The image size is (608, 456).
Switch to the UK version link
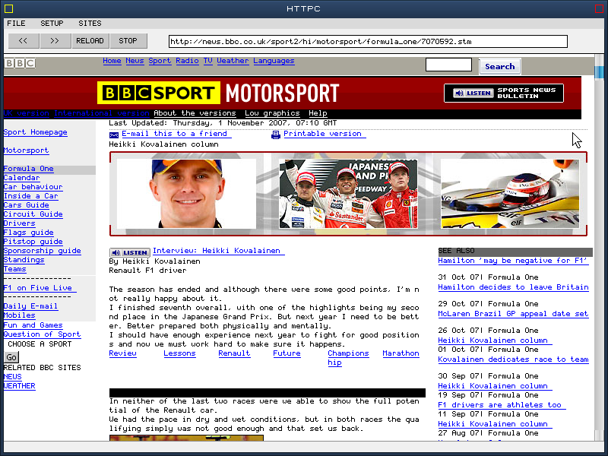pos(27,113)
